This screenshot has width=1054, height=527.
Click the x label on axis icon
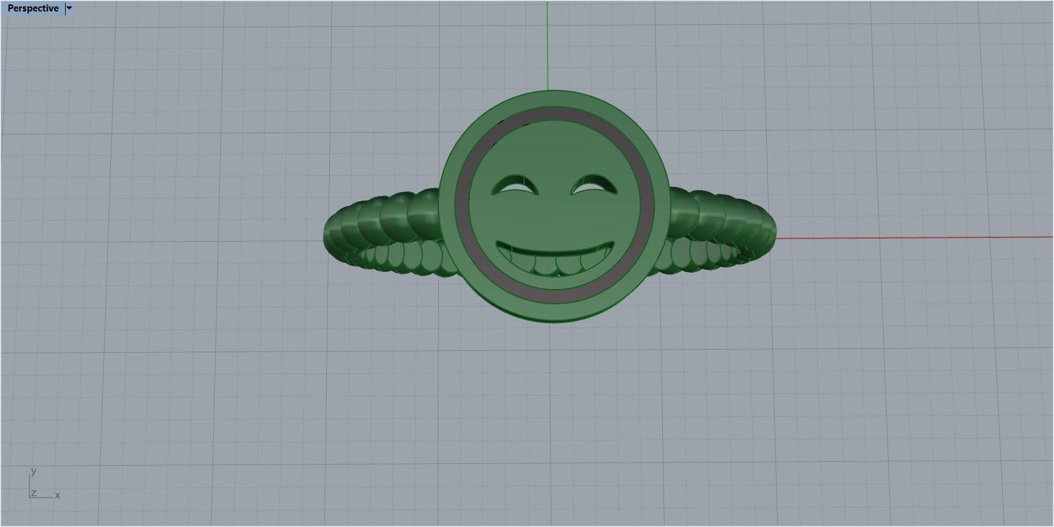[x=57, y=495]
